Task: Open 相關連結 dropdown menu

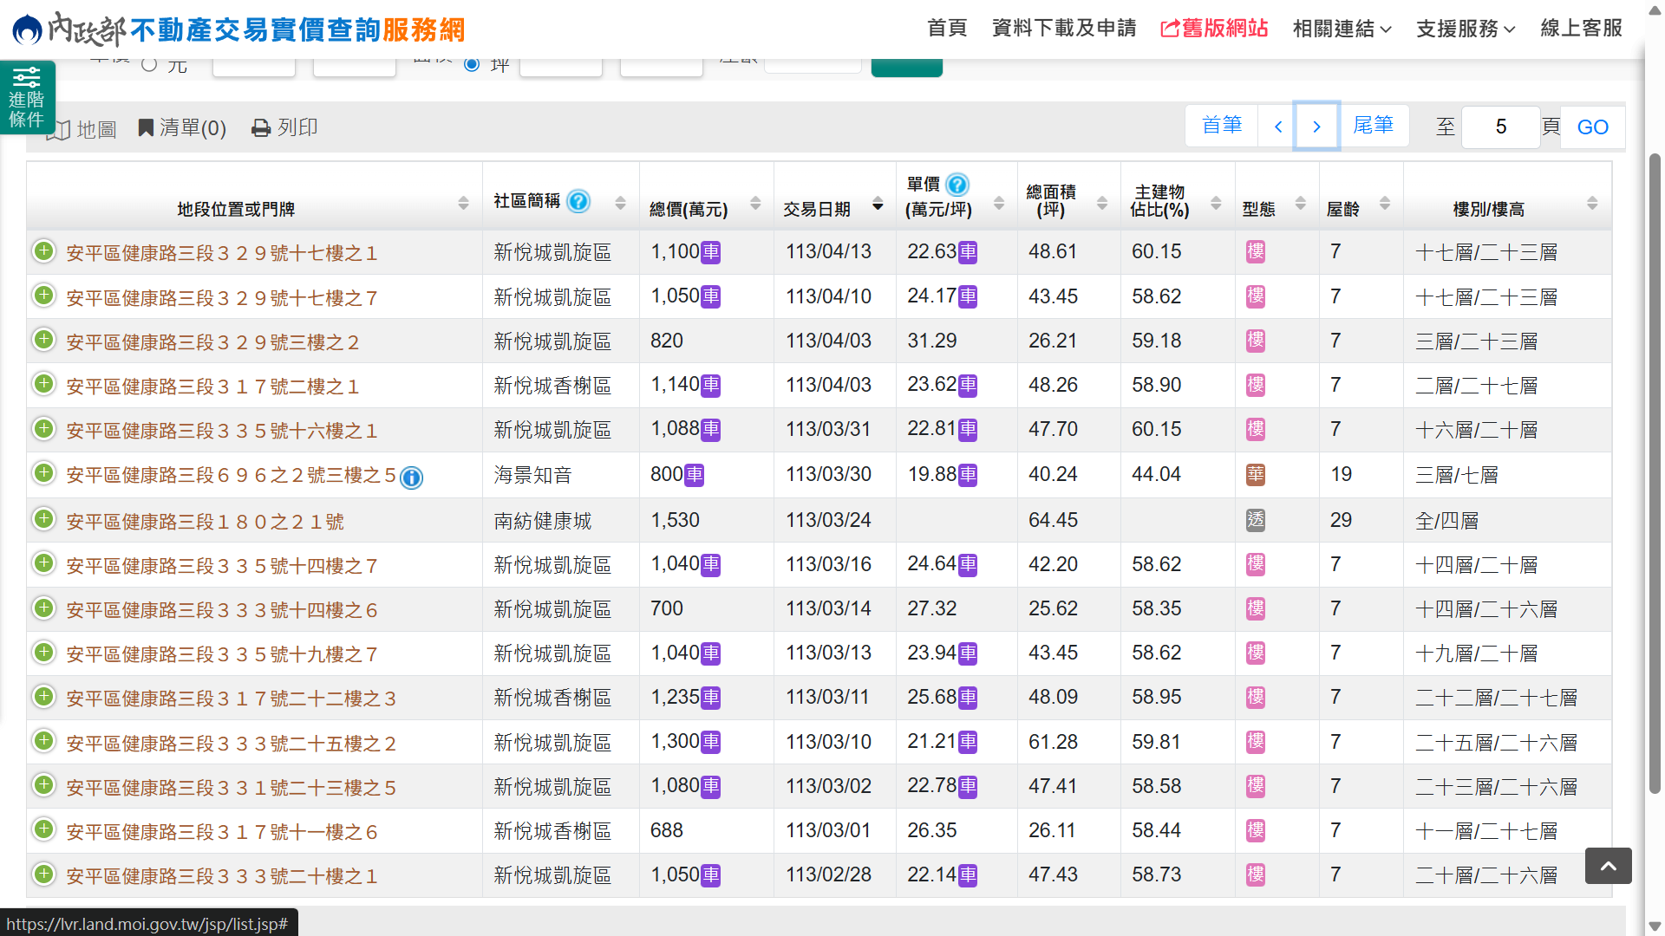Action: 1342,29
